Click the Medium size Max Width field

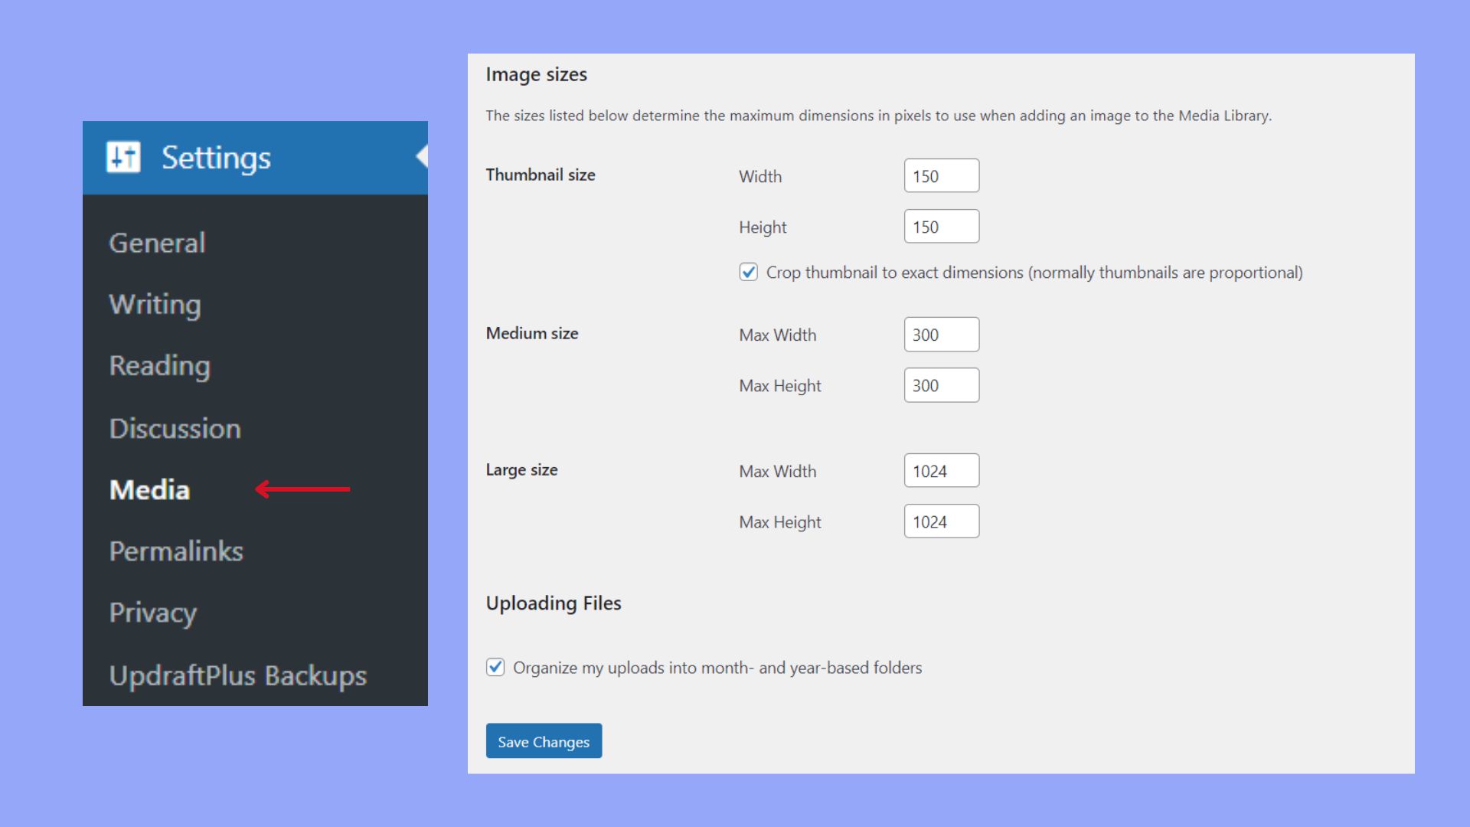point(941,334)
